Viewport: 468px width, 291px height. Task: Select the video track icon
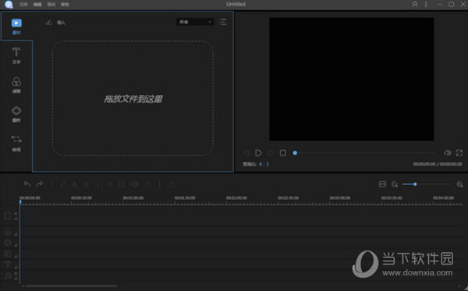click(8, 216)
